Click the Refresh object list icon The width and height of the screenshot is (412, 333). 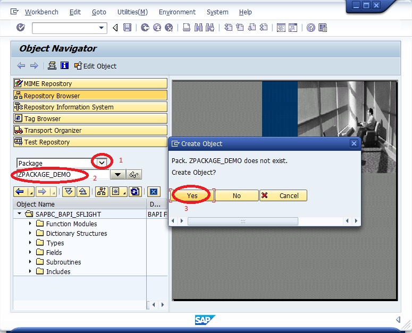tap(135, 192)
